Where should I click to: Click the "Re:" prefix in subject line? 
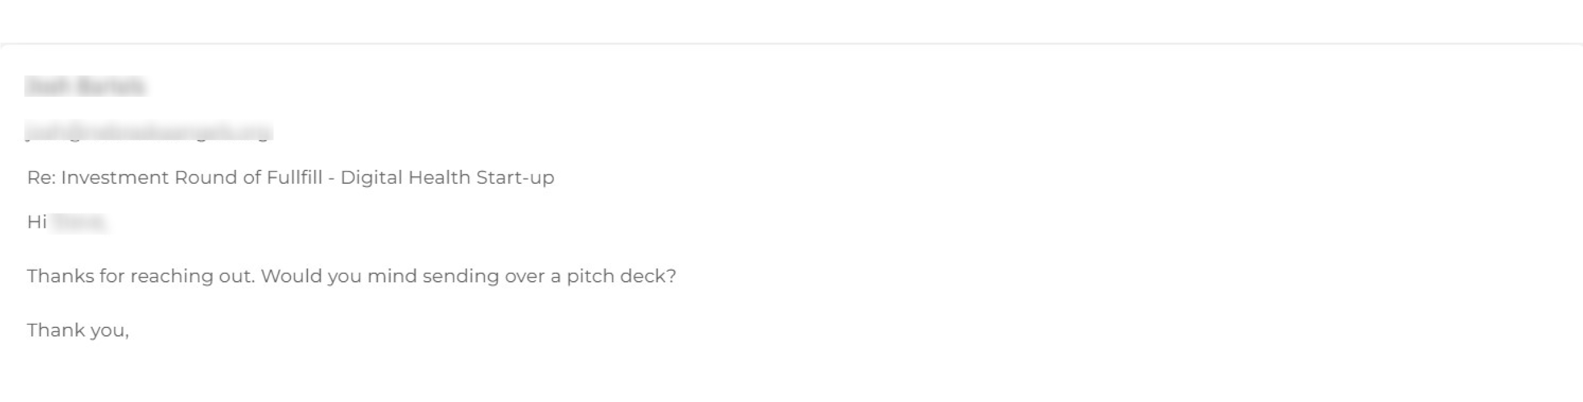coord(40,178)
